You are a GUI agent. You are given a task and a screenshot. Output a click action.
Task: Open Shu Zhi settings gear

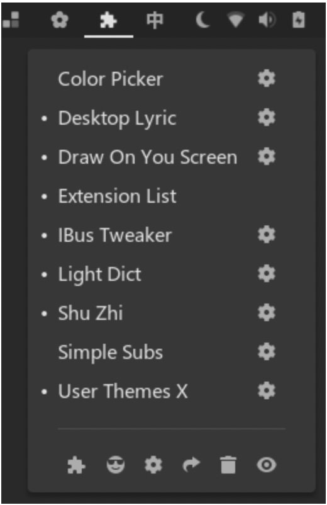point(267,312)
